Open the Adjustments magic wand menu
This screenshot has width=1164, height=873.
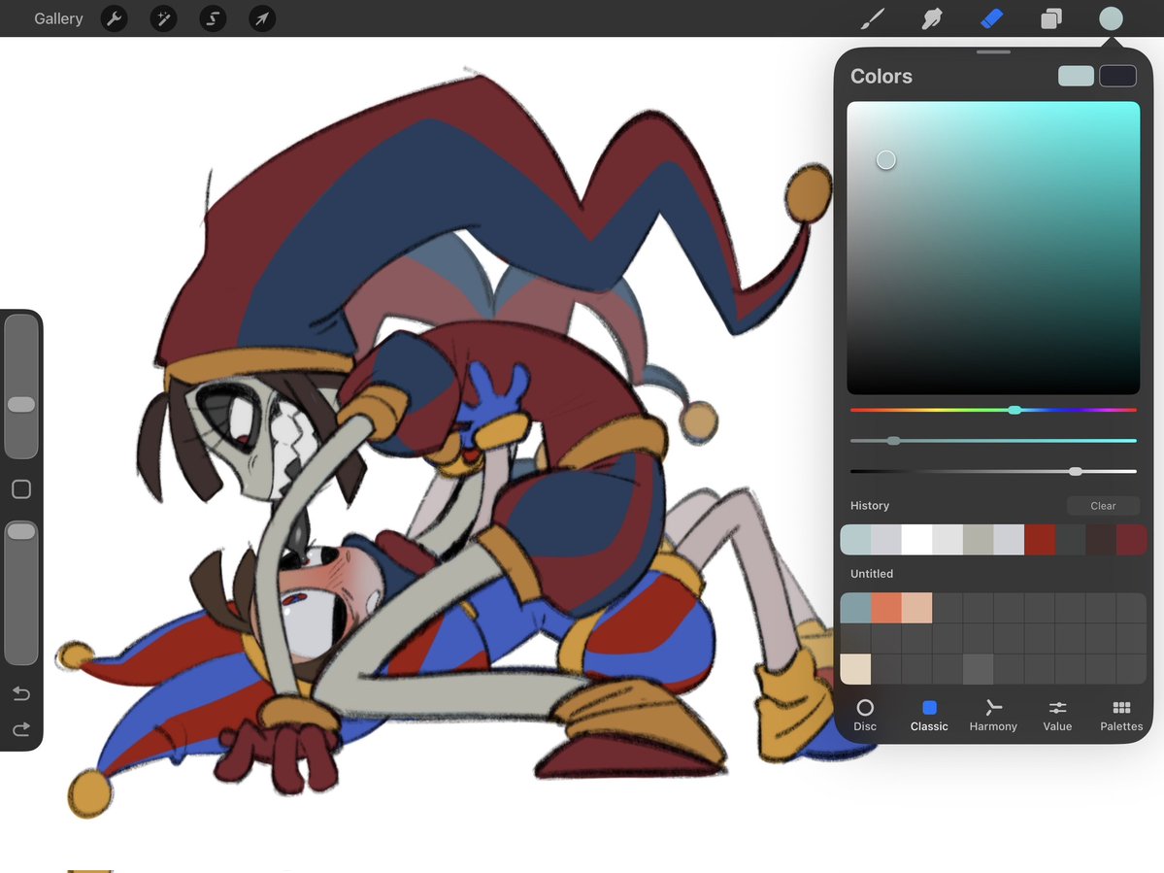click(x=163, y=18)
